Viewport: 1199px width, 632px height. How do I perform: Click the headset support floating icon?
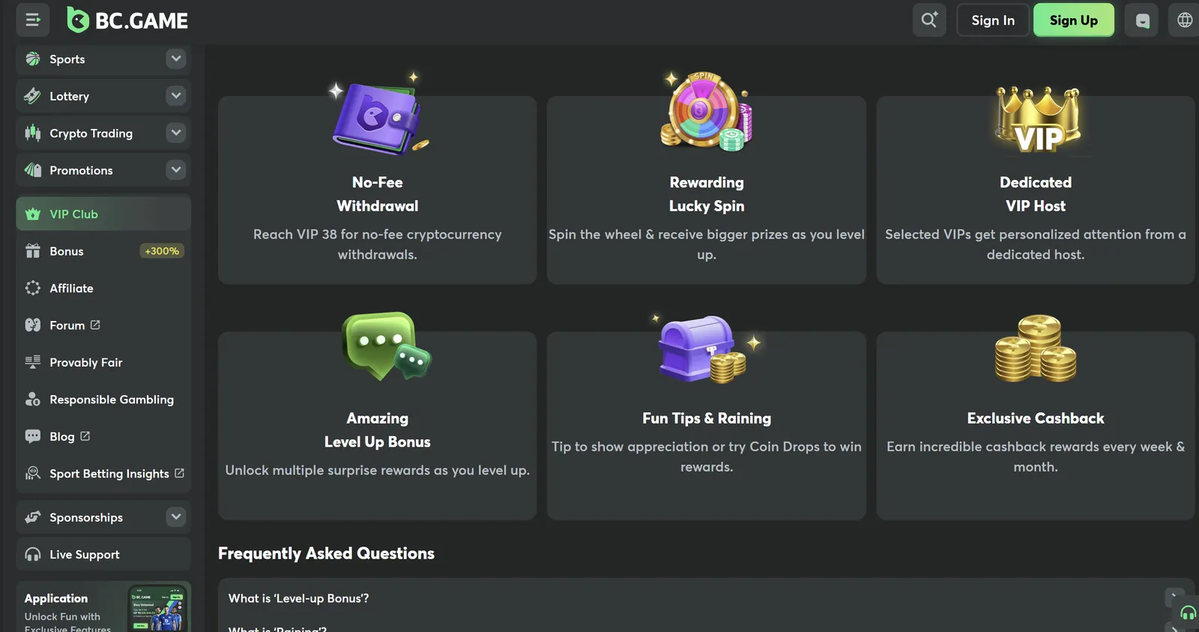tap(1188, 613)
